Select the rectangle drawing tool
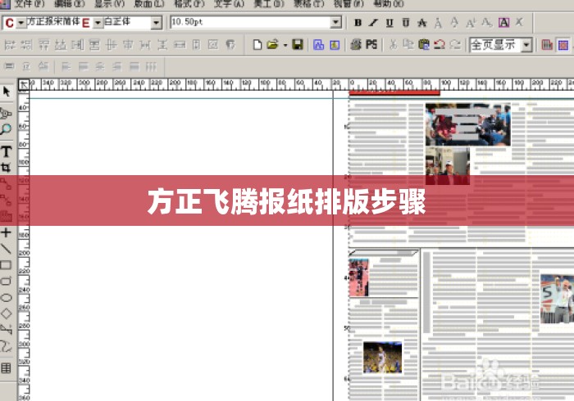Viewport: 574px width, 401px height. 6,265
